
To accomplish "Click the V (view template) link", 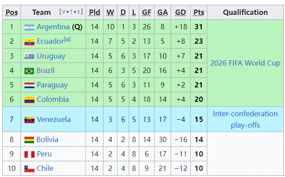I will tap(64, 12).
